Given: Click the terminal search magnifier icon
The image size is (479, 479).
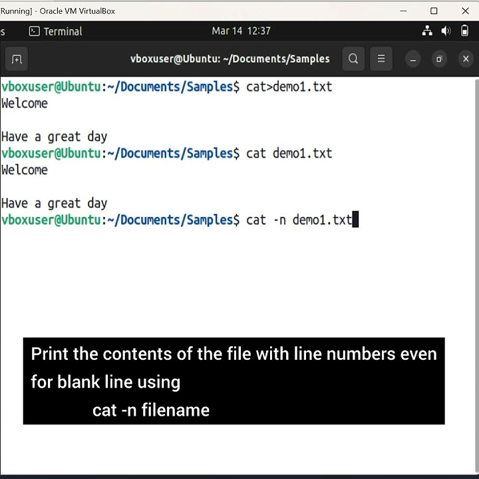Looking at the screenshot, I should pos(353,59).
